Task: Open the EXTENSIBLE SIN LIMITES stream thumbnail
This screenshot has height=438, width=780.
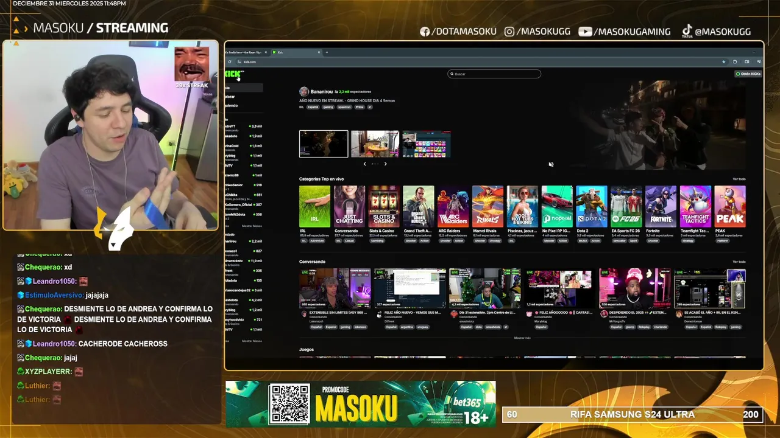Action: click(335, 288)
